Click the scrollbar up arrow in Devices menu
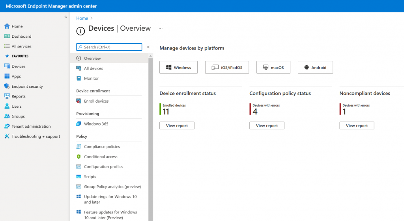Screen dimensions: 404x221 (x=150, y=56)
